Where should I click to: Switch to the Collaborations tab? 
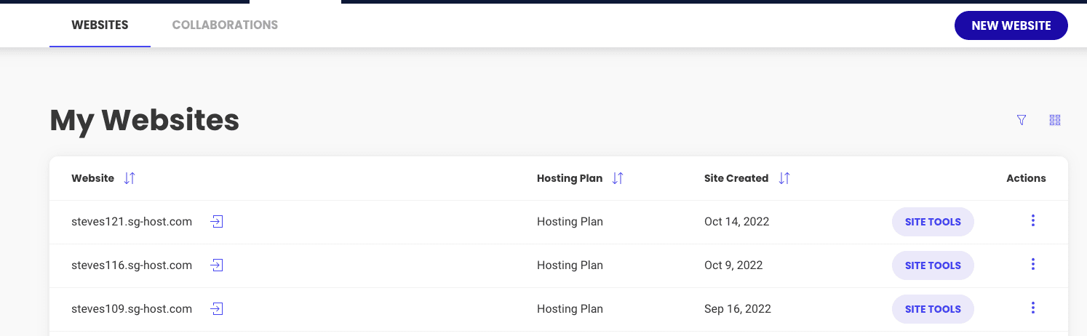[225, 25]
